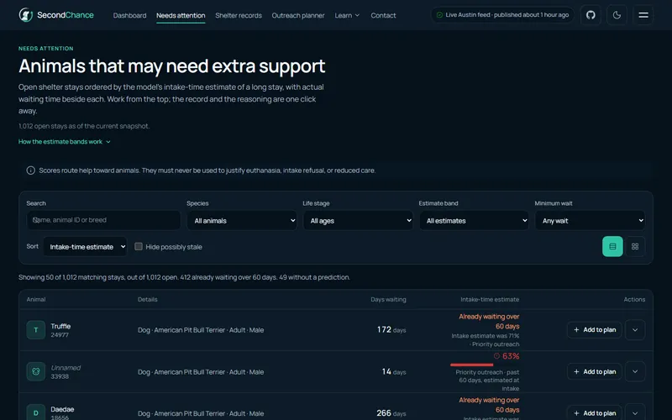Switch to table list view
Screen dimensions: 672x420
612,246
